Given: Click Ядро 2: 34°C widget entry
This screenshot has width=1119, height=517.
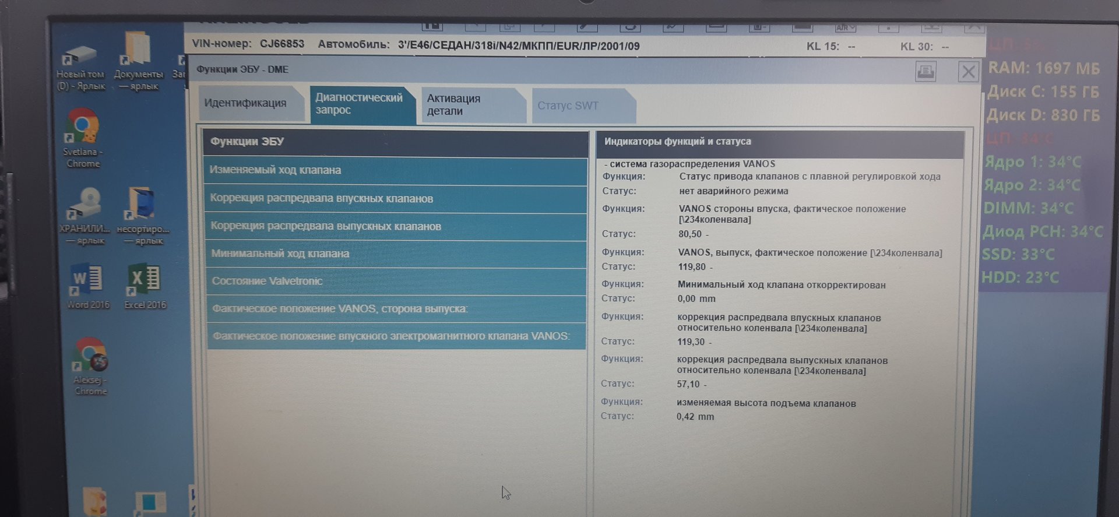Looking at the screenshot, I should tap(1032, 185).
